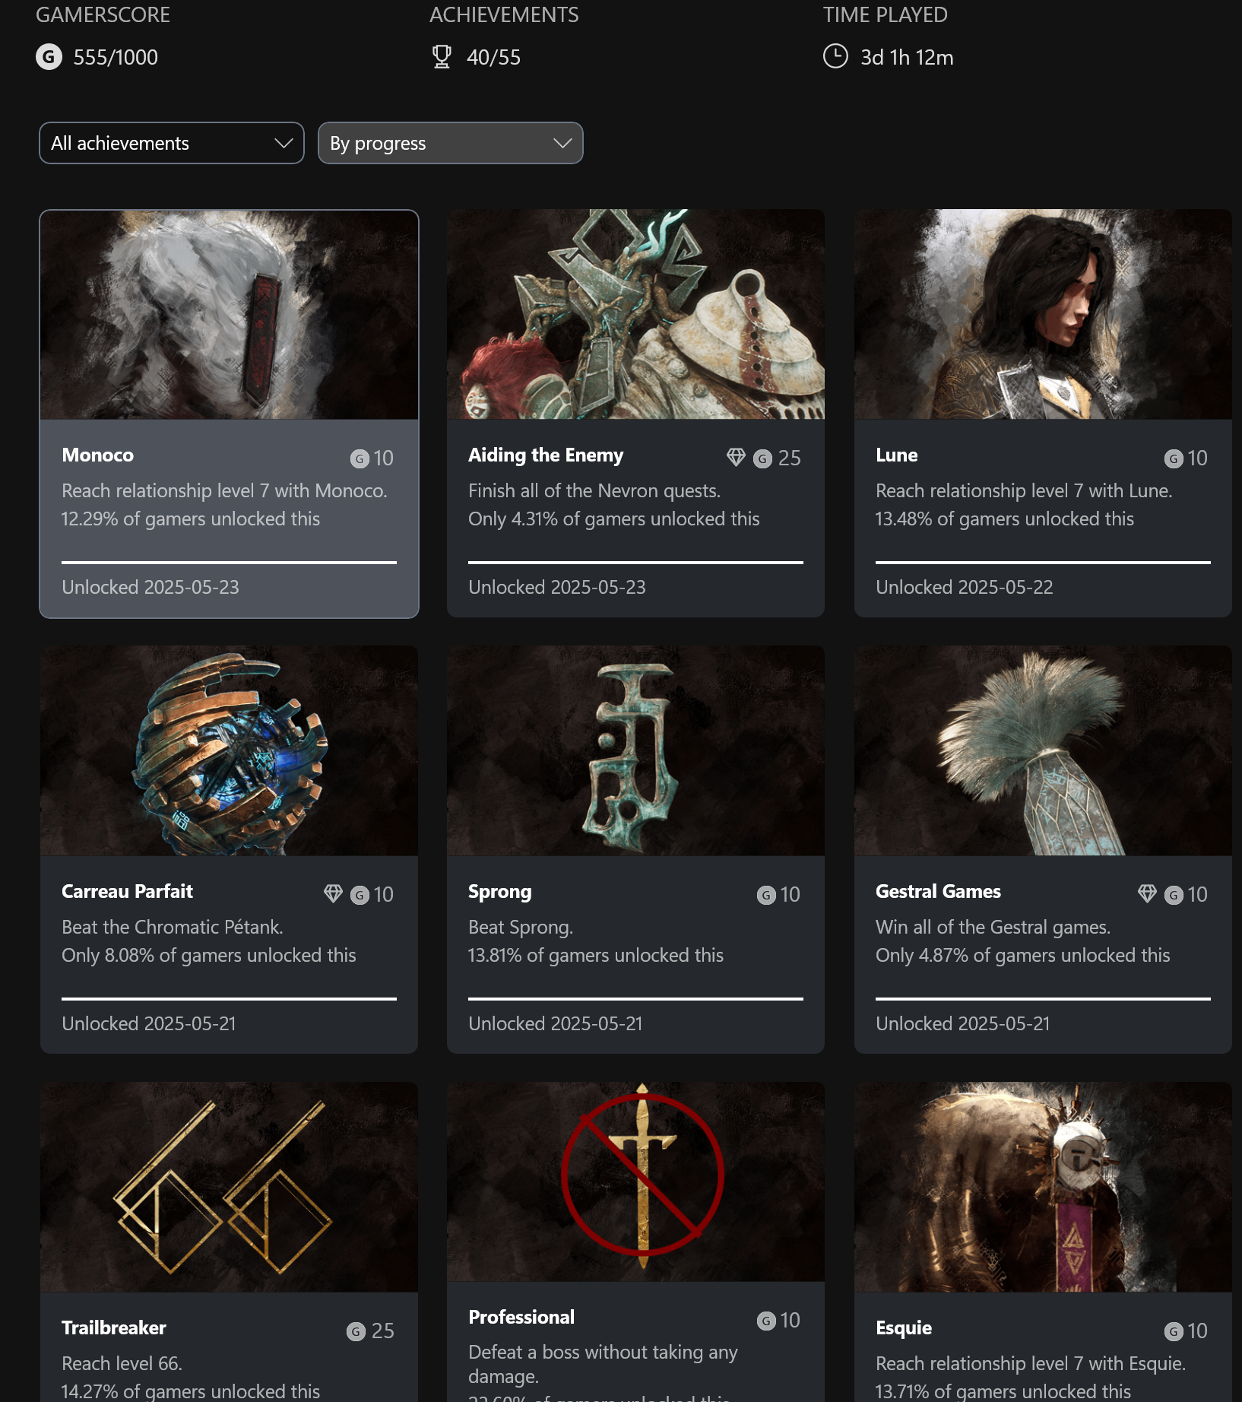Open the Professional achievement artwork
Screen dimensions: 1242x1402
tap(635, 1182)
